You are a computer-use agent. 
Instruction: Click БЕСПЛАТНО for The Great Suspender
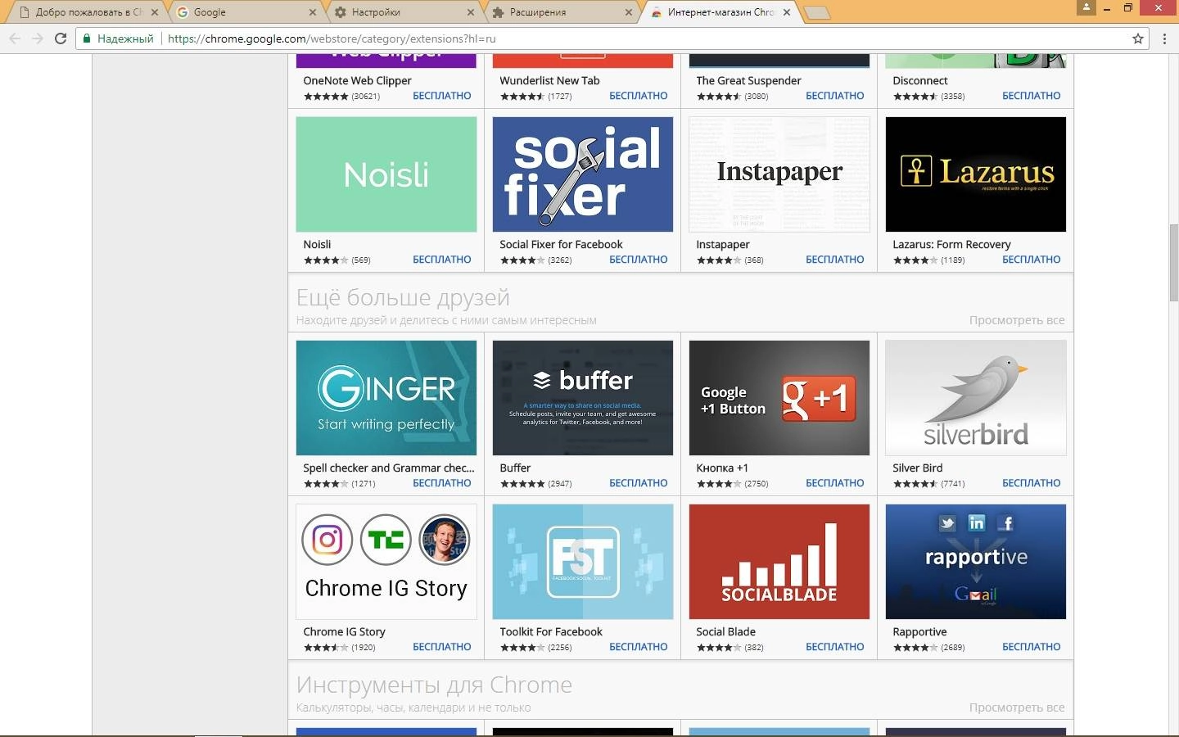tap(835, 96)
